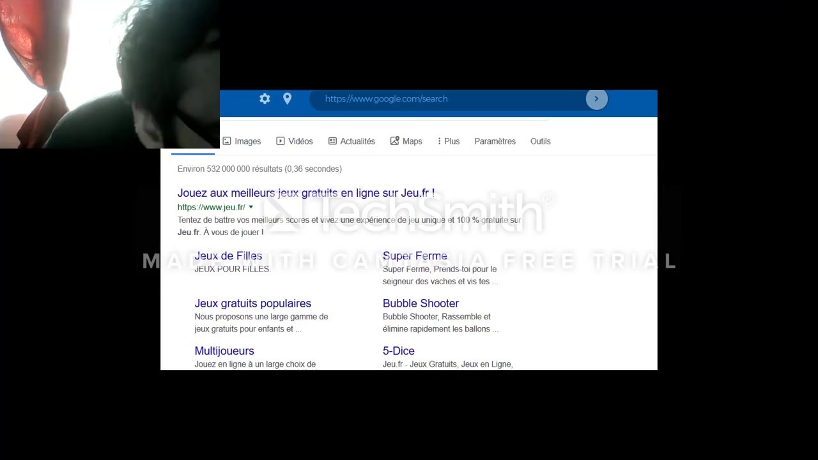The height and width of the screenshot is (460, 818).
Task: Open the Jeux gratuits populaires sitelink
Action: click(253, 303)
